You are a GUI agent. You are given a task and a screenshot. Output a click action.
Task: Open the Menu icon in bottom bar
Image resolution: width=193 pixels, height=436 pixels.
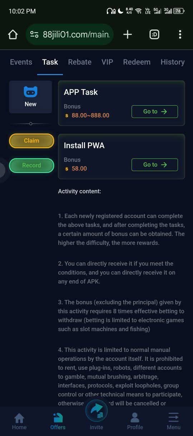click(x=174, y=418)
